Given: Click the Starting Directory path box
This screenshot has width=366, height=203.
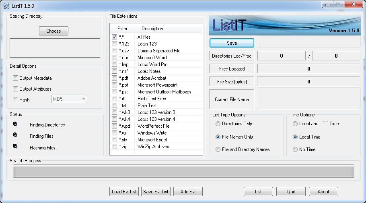Looking at the screenshot, I should pos(55,48).
